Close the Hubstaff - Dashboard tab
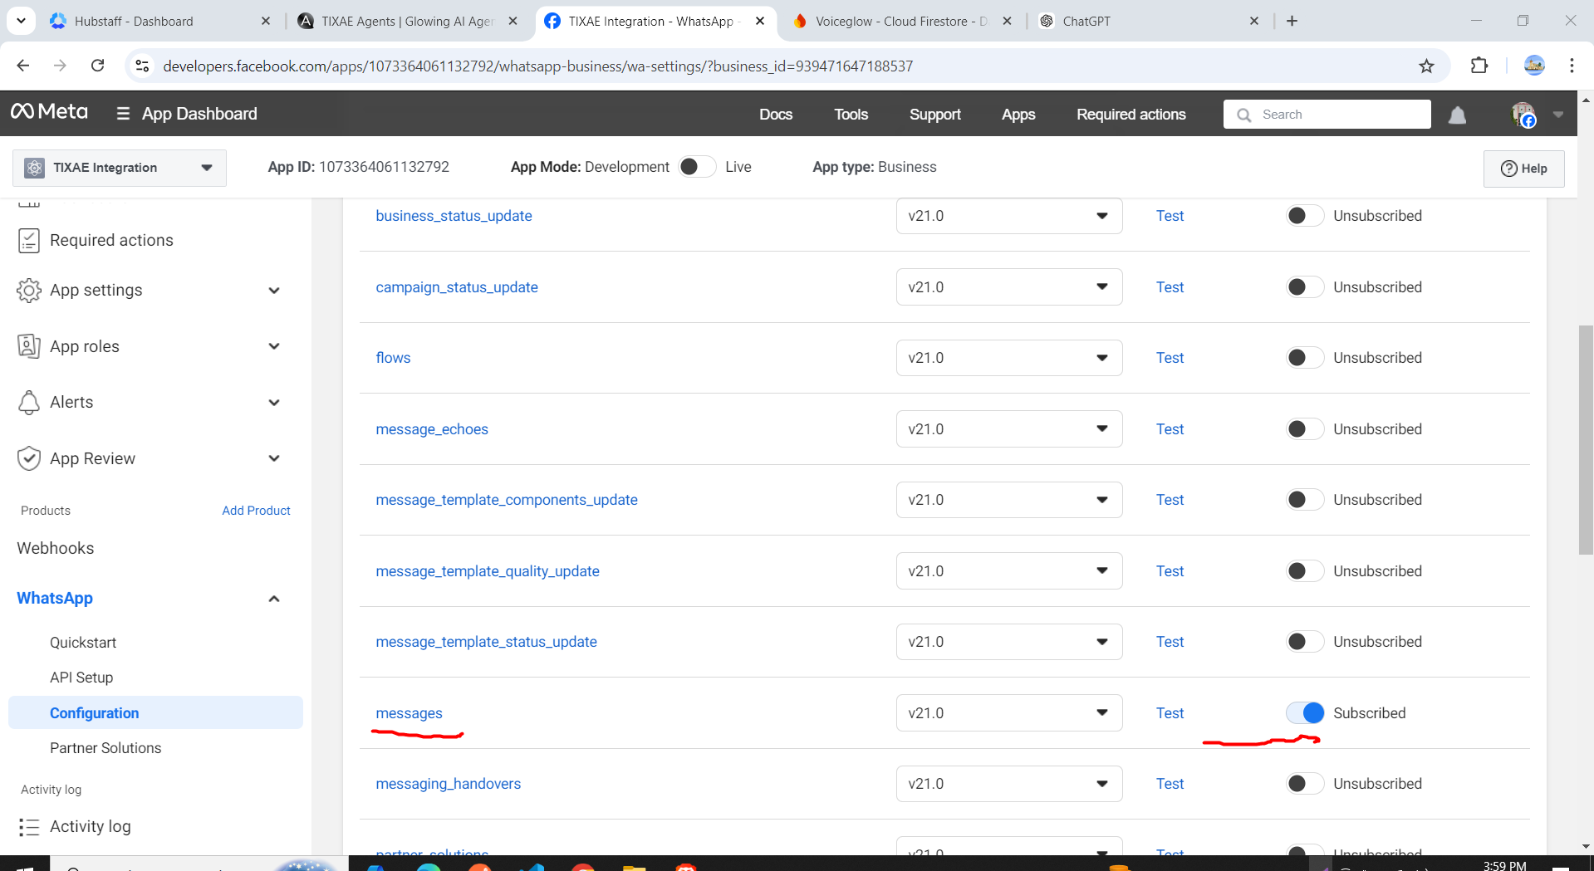Screen dimensions: 1594x871 tap(266, 21)
